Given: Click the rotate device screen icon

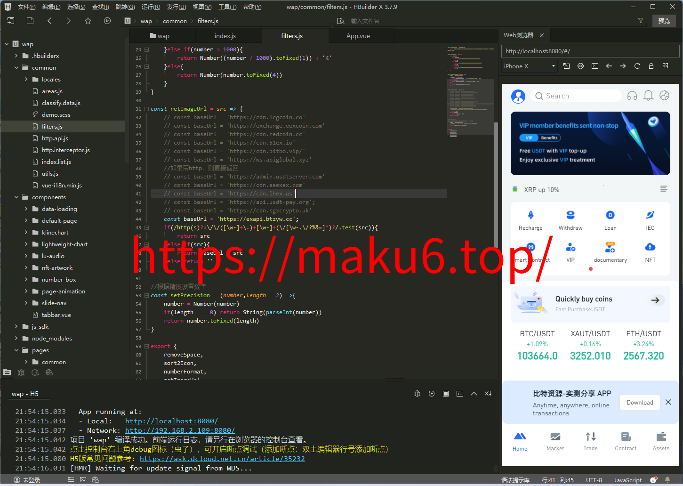Looking at the screenshot, I should point(567,66).
